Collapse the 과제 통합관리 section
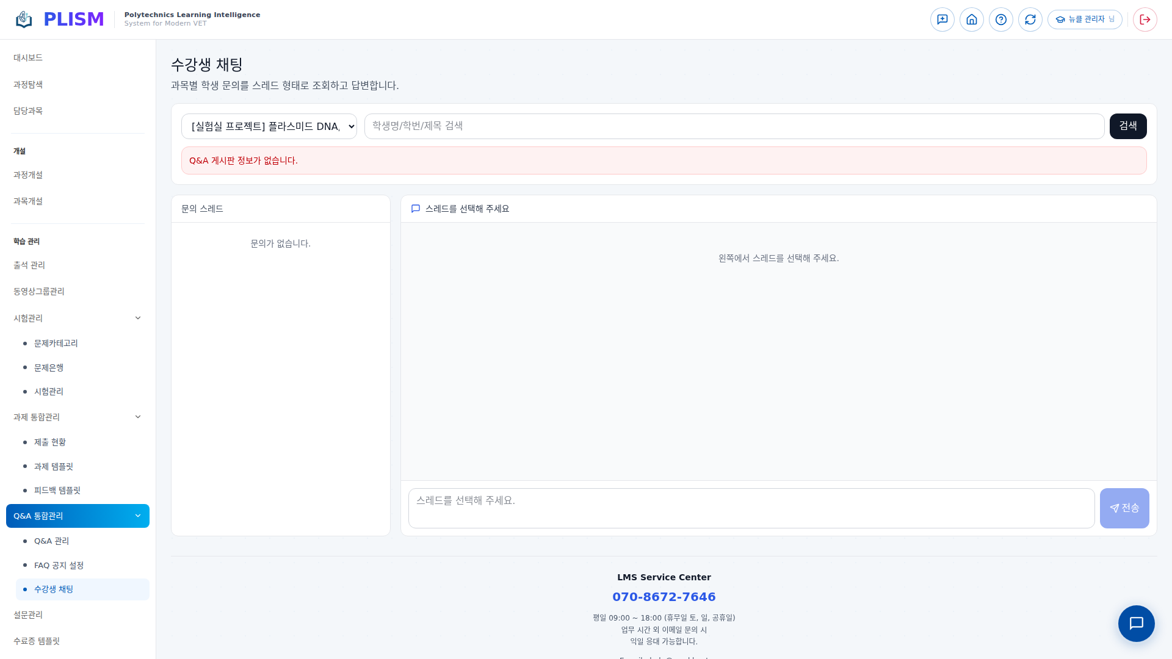The width and height of the screenshot is (1172, 659). click(x=138, y=417)
